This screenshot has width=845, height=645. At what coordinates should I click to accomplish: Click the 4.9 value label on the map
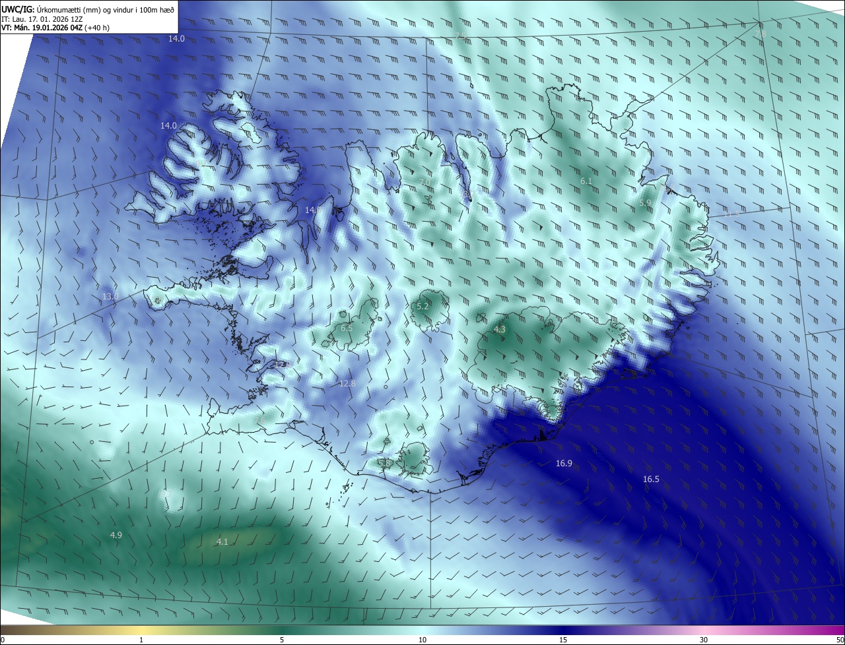click(x=116, y=536)
